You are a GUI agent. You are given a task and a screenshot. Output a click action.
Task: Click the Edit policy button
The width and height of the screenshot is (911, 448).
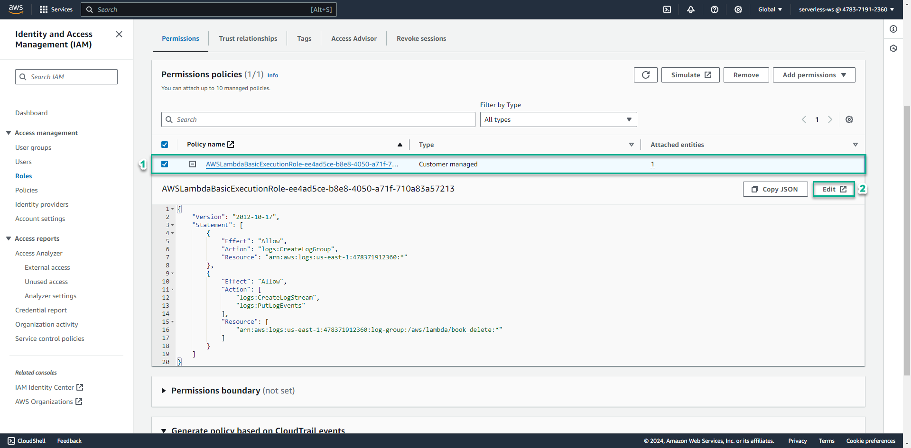coord(834,189)
